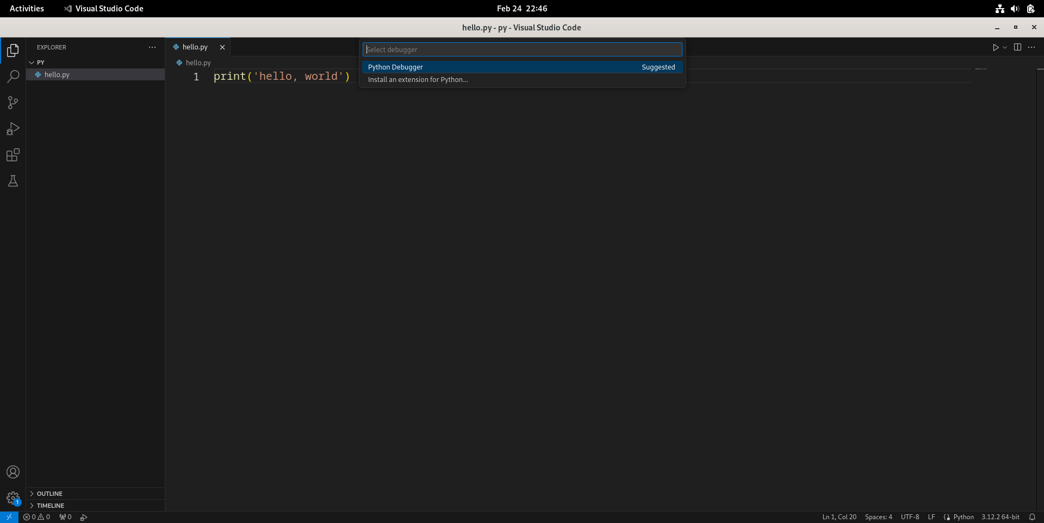The height and width of the screenshot is (523, 1044).
Task: Change indentation via Spaces: 4
Action: coord(878,517)
